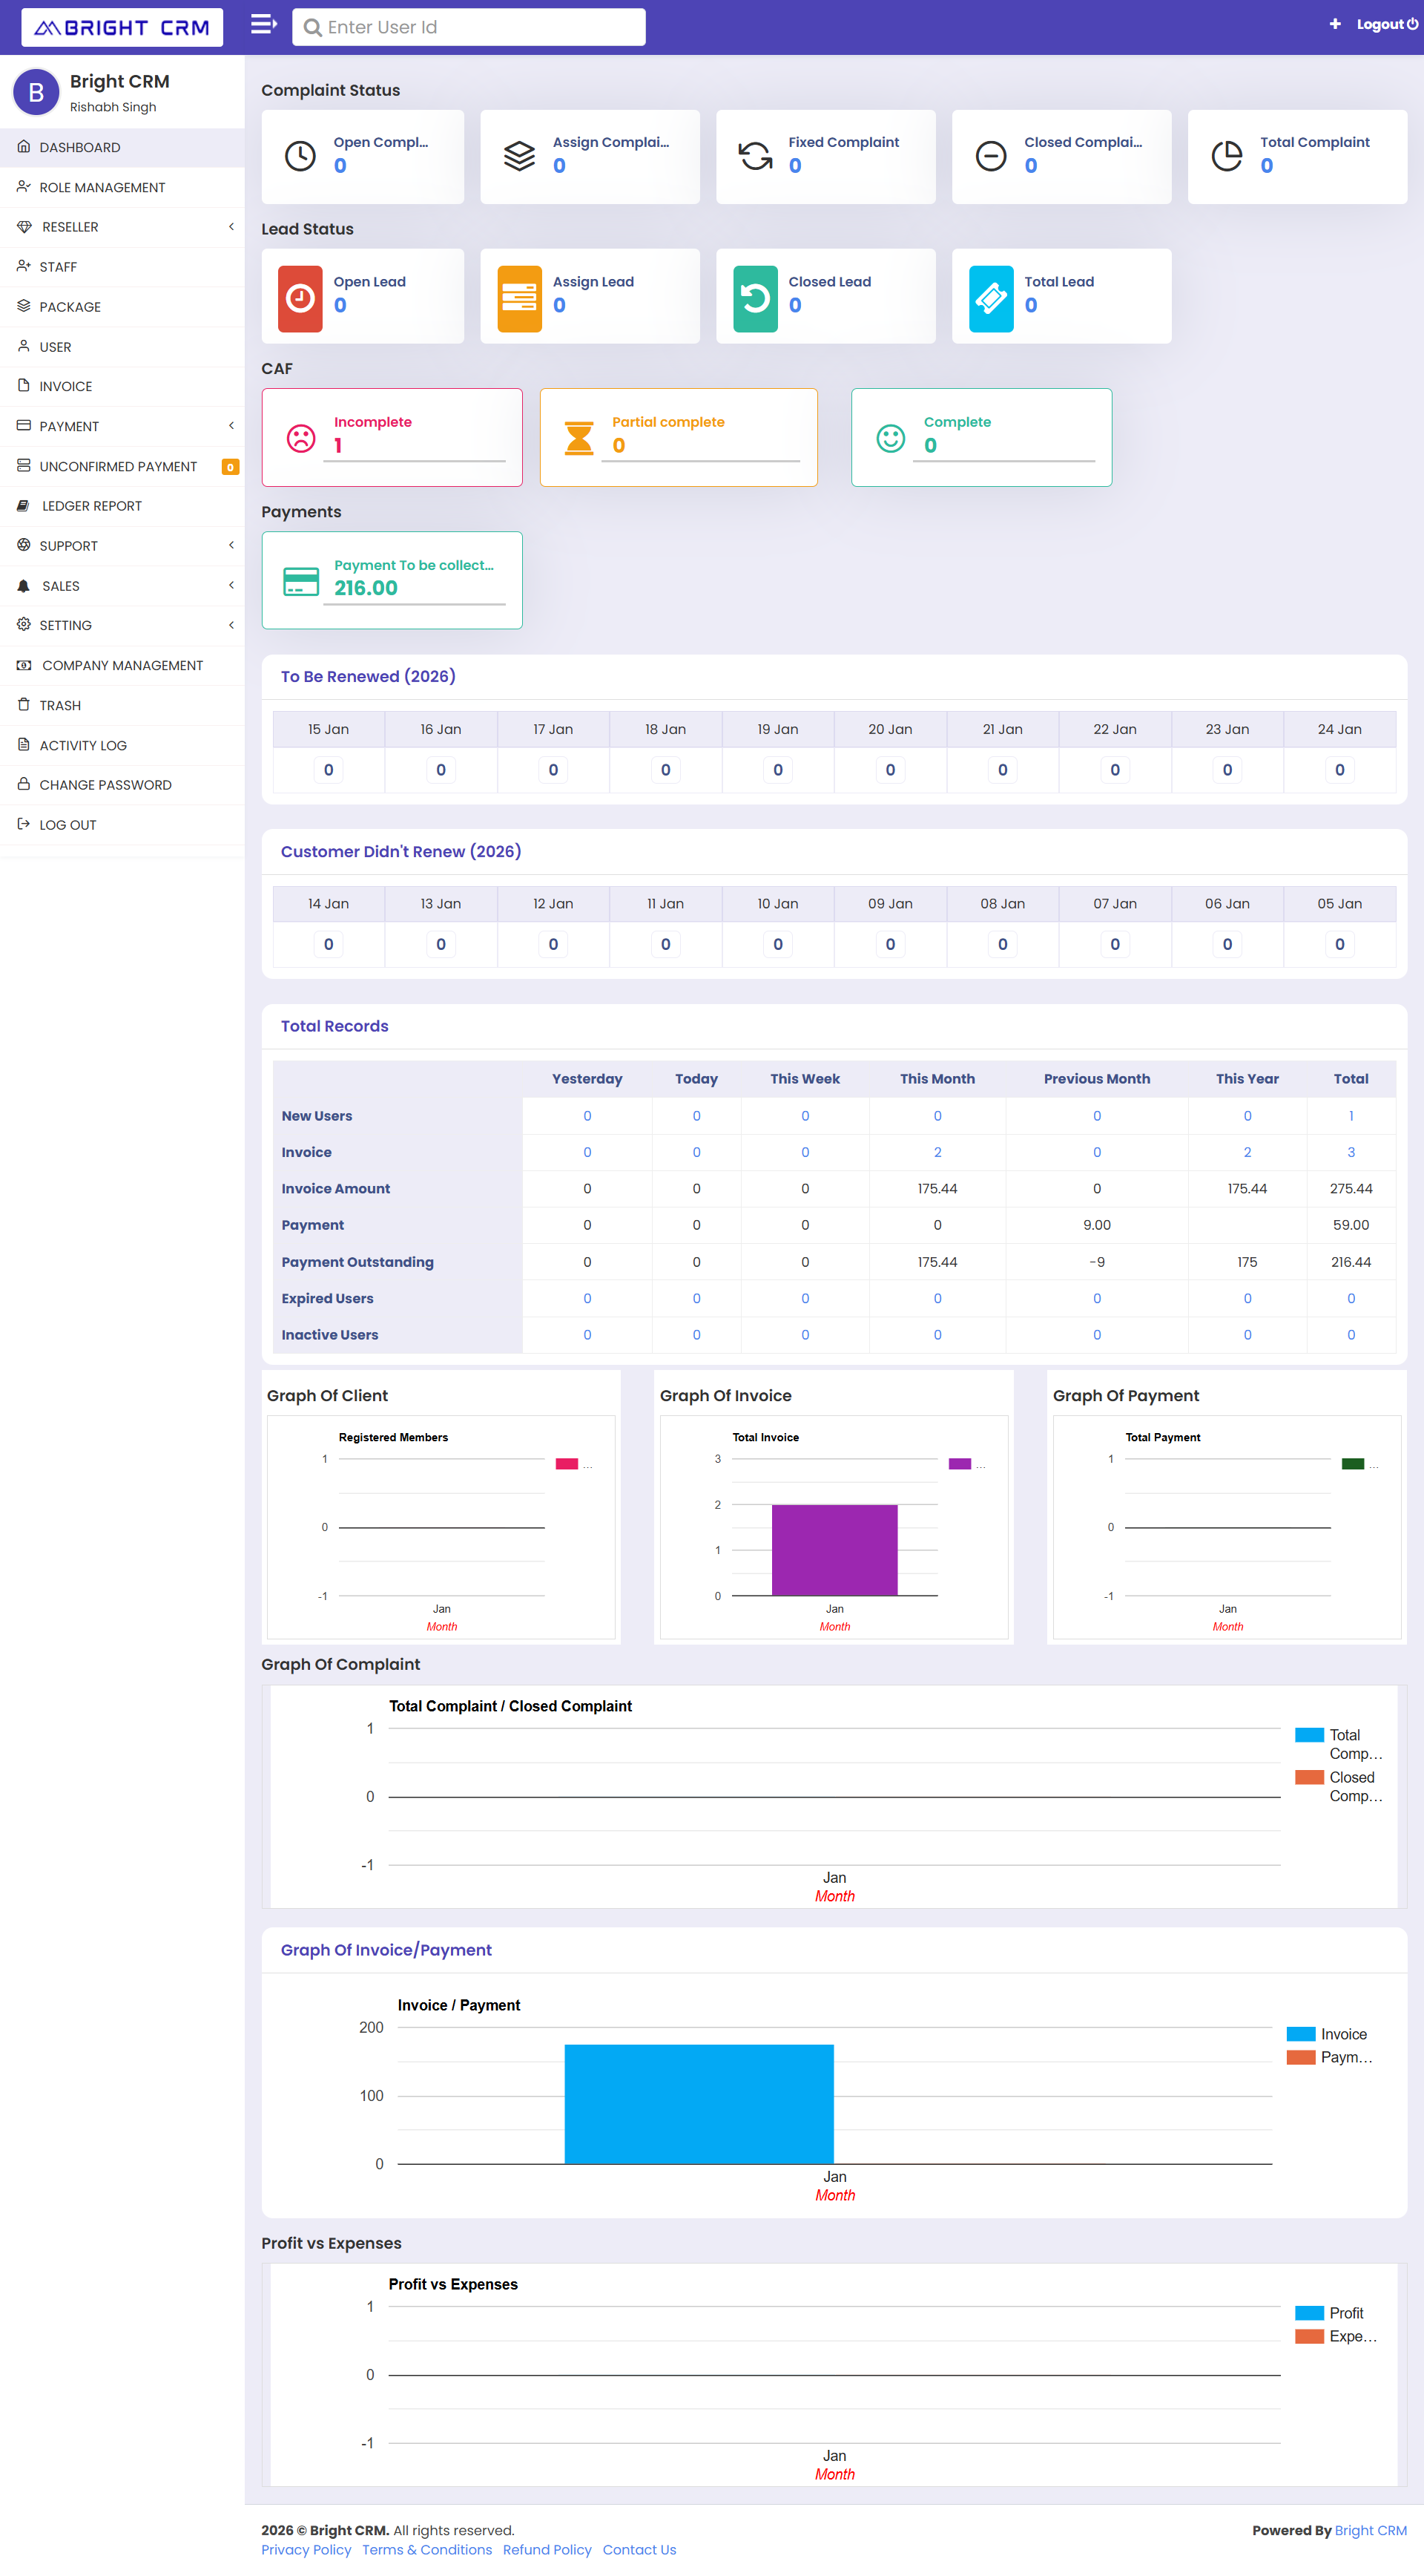Image resolution: width=1424 pixels, height=2576 pixels.
Task: Click the Payment Outstanding Total value 216.44
Action: [1350, 1262]
